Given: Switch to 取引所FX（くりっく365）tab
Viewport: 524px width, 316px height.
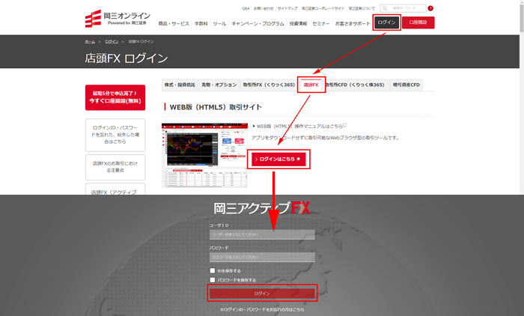Looking at the screenshot, I should (x=269, y=85).
